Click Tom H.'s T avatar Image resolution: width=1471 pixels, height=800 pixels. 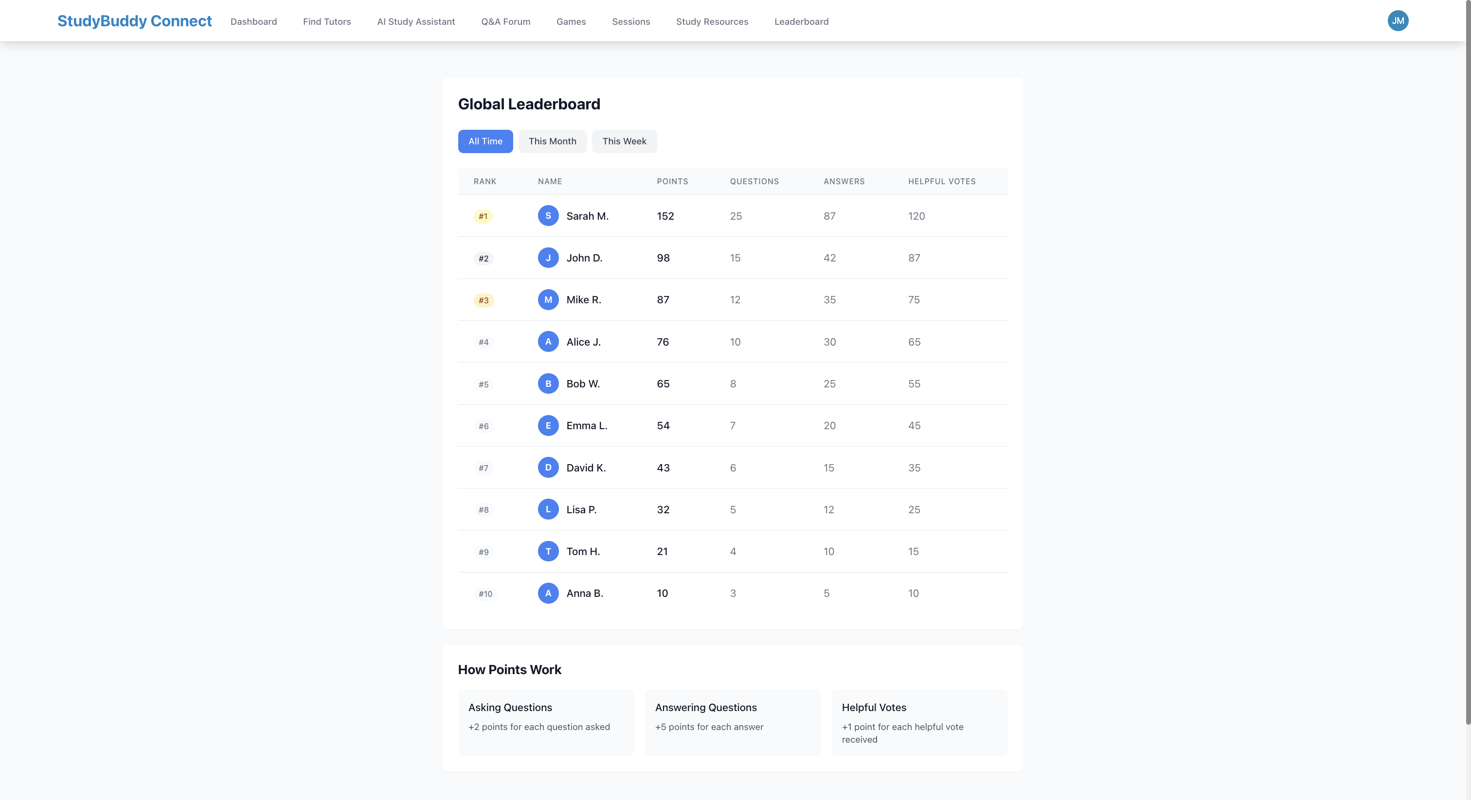point(548,551)
